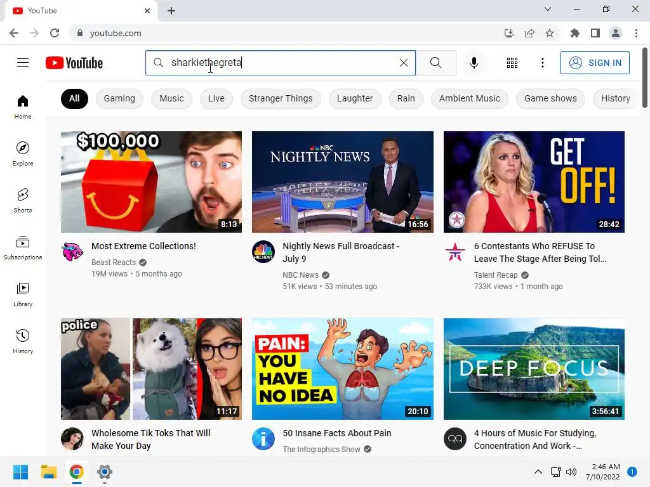
Task: Clear the search box with the X
Action: tap(403, 63)
